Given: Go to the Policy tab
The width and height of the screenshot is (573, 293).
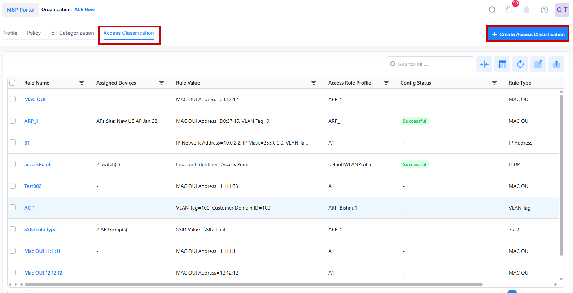Looking at the screenshot, I should coord(34,33).
